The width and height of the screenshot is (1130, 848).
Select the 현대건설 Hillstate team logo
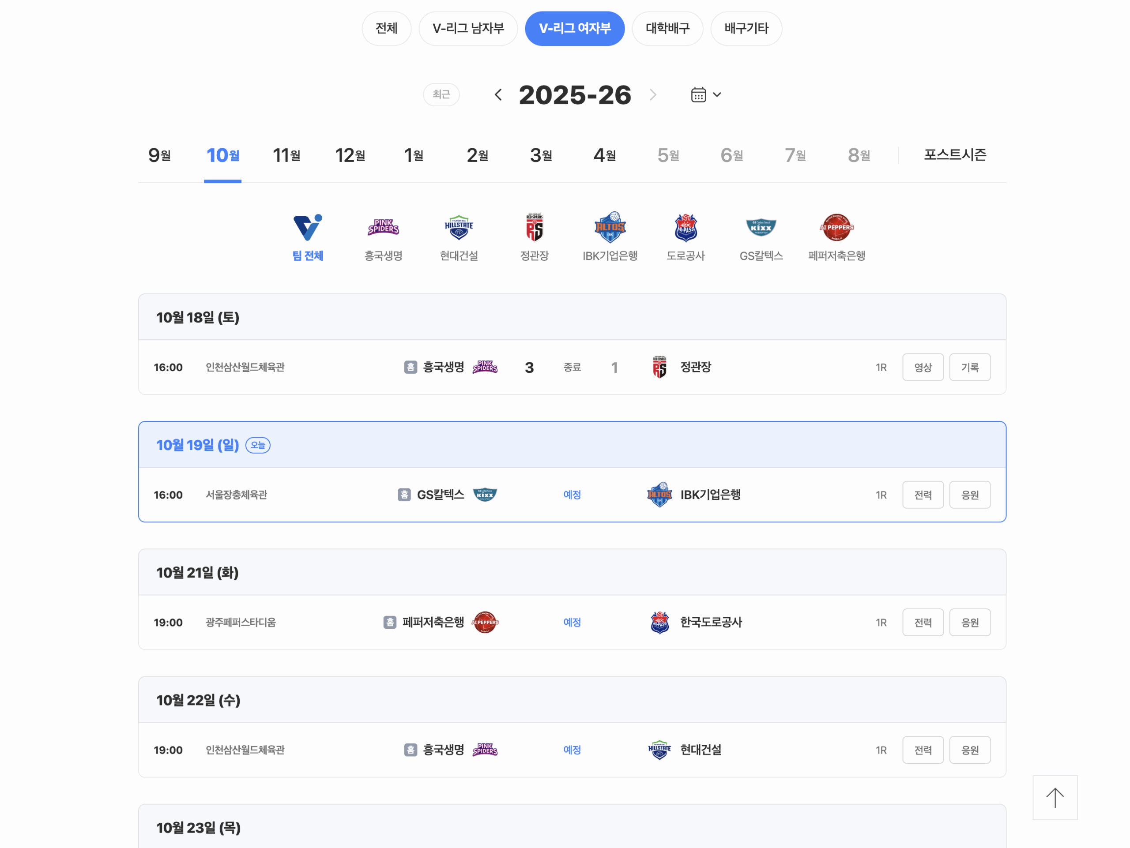pyautogui.click(x=458, y=228)
